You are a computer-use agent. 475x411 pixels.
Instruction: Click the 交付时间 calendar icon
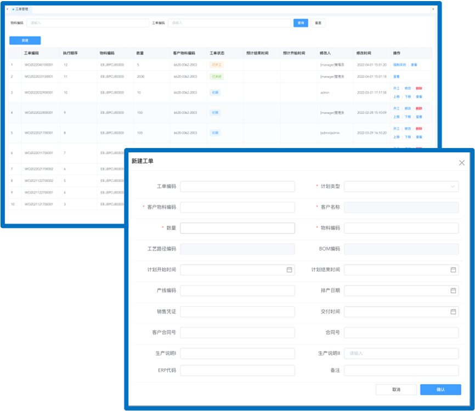(x=453, y=312)
